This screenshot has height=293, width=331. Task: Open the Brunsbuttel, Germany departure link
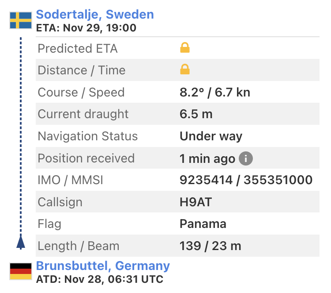click(103, 266)
